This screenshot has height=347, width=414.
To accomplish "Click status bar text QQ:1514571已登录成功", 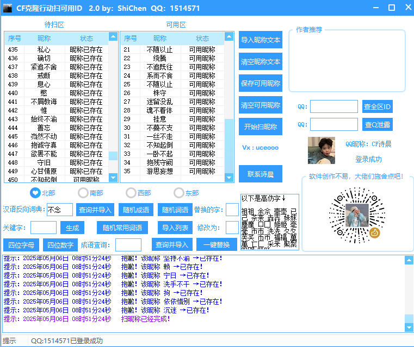I will click(67, 341).
